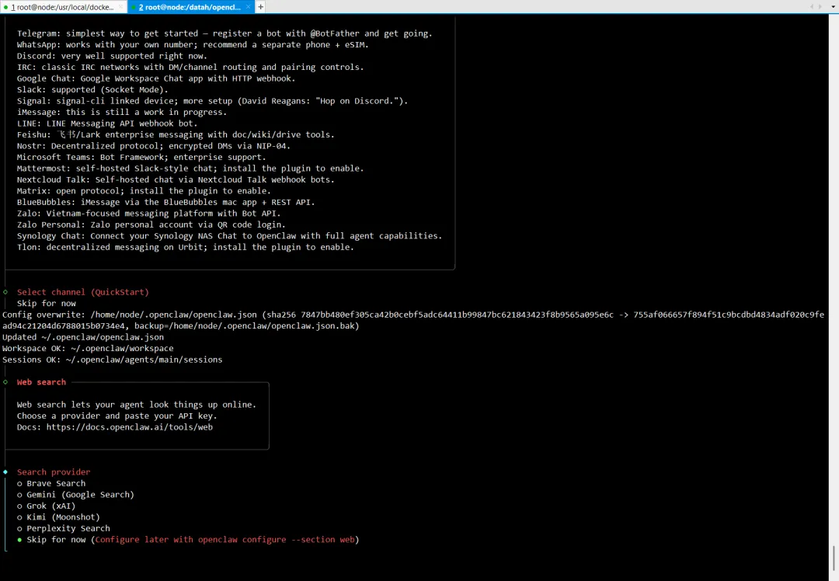Click the Sessions OK output line
This screenshot has height=581, width=839.
(113, 360)
